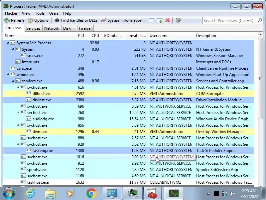Open the Users menu
This screenshot has height=200, width=266.
tap(54, 13)
